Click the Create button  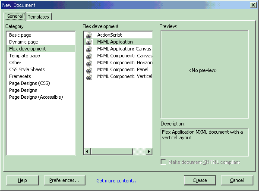[x=200, y=180]
